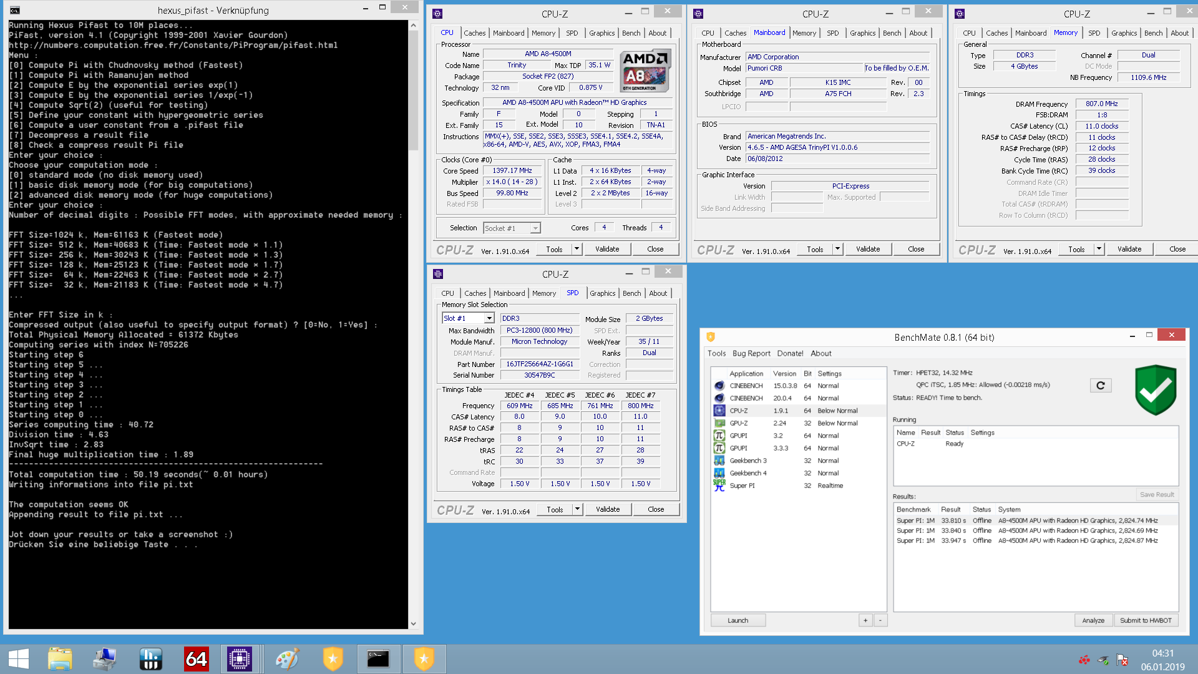The image size is (1198, 674).
Task: Open the AIDA64 taskbar icon
Action: [196, 659]
